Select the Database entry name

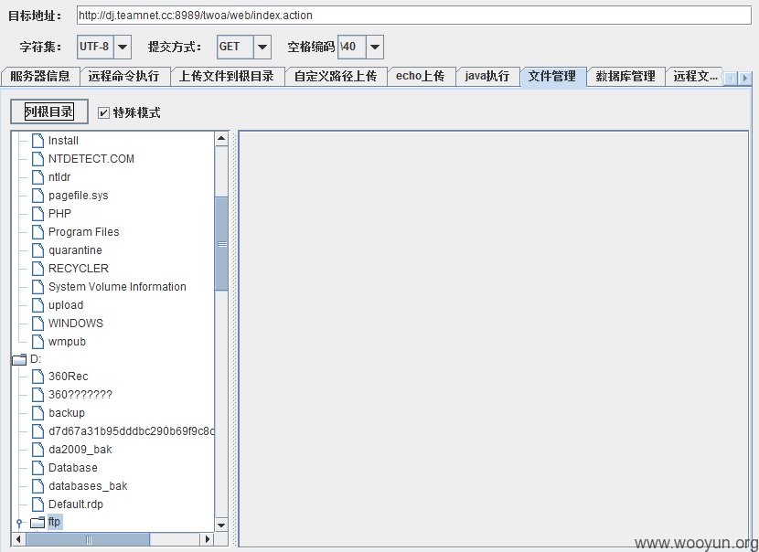pyautogui.click(x=73, y=468)
